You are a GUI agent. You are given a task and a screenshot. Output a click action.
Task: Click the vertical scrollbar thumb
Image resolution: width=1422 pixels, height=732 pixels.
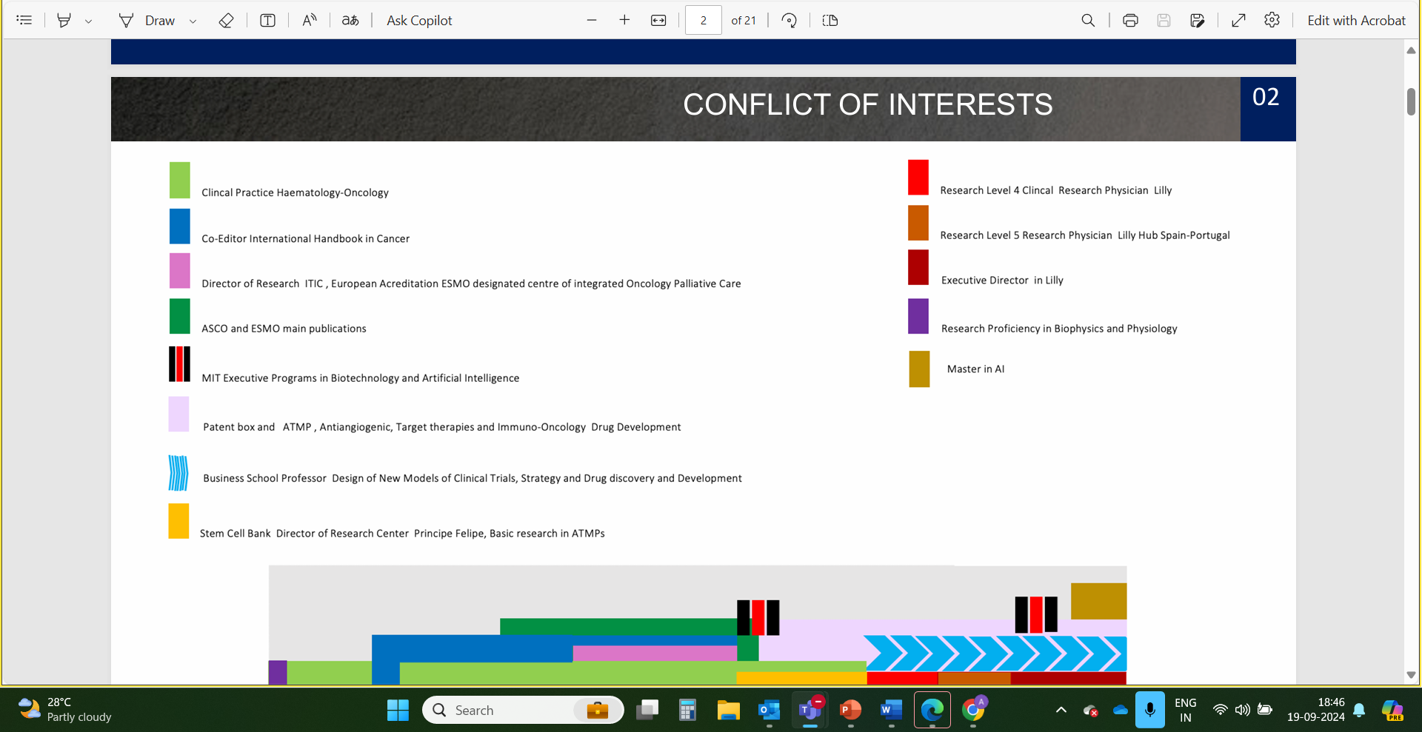point(1411,101)
